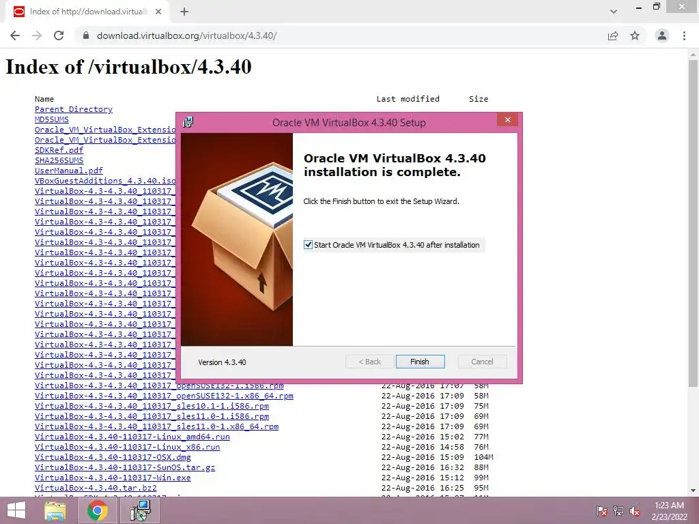Download VirtualBox-4.3.40.tar.bz2
This screenshot has width=699, height=524.
[x=96, y=488]
